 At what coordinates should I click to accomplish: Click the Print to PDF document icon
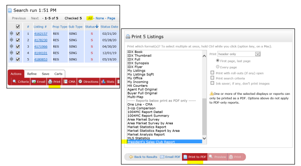185,157
